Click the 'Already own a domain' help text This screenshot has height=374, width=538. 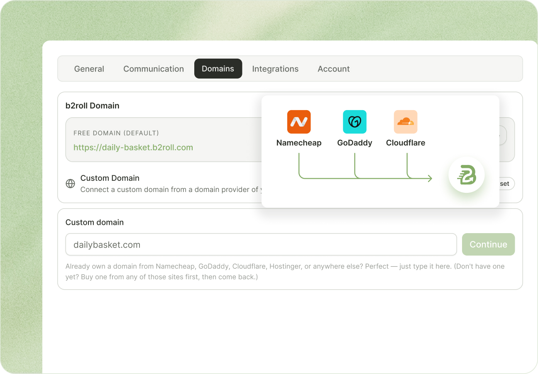click(285, 271)
